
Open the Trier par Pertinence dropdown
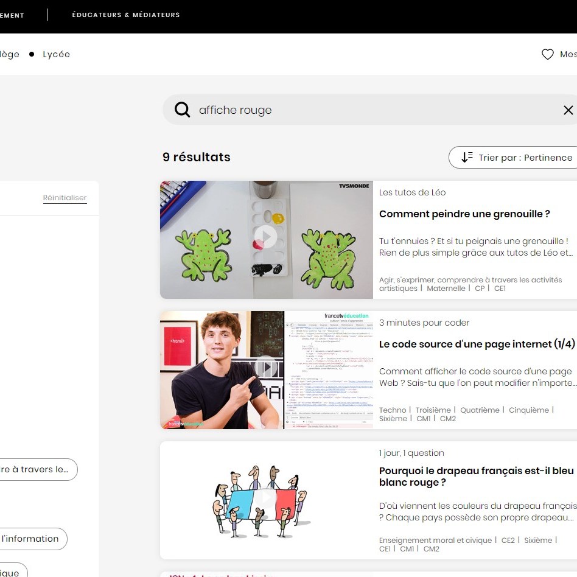point(513,158)
